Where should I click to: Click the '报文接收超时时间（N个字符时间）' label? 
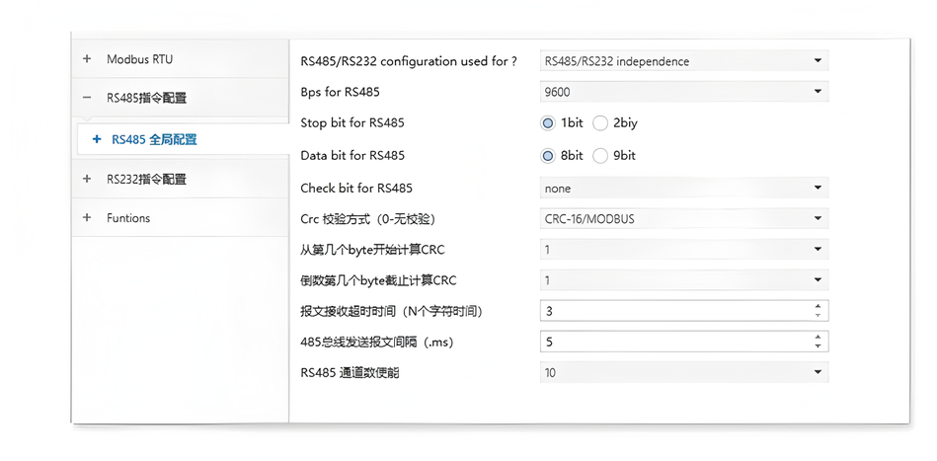pyautogui.click(x=392, y=311)
